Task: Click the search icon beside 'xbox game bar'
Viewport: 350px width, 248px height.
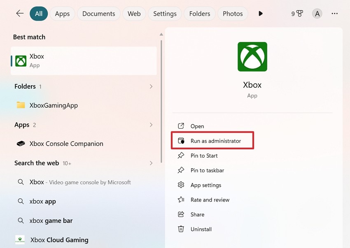Action: 21,220
